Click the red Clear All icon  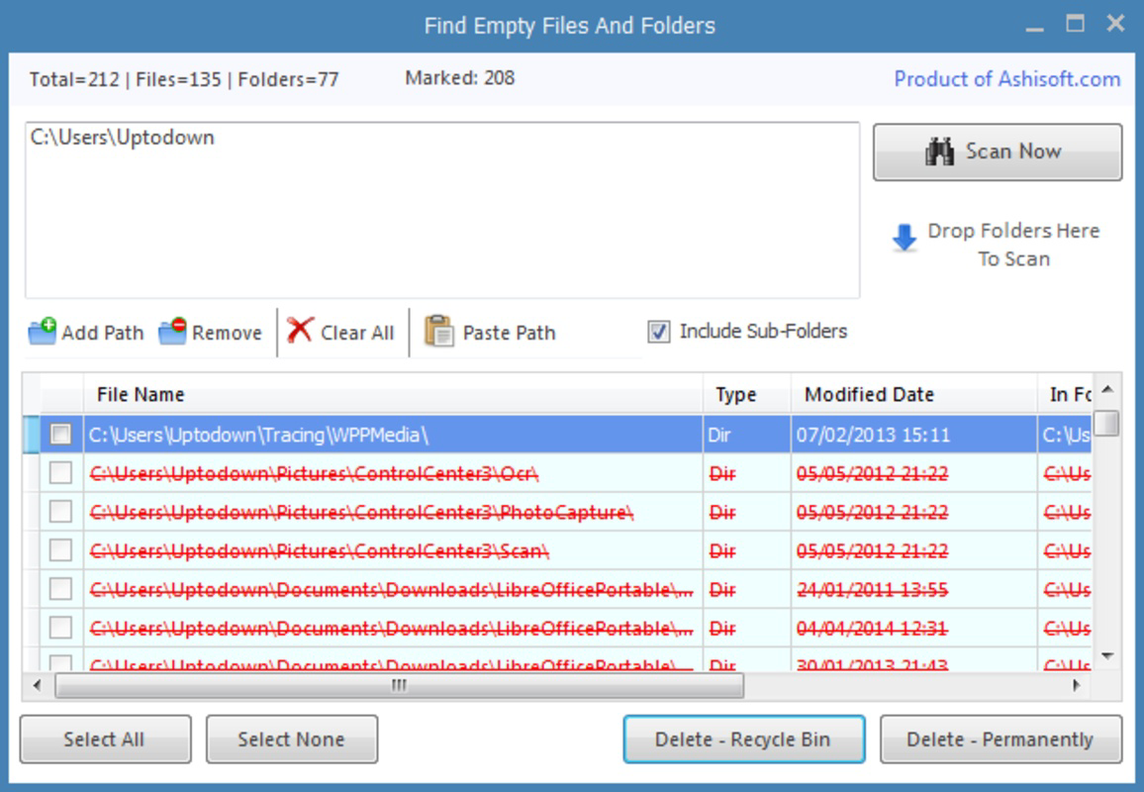pyautogui.click(x=296, y=332)
